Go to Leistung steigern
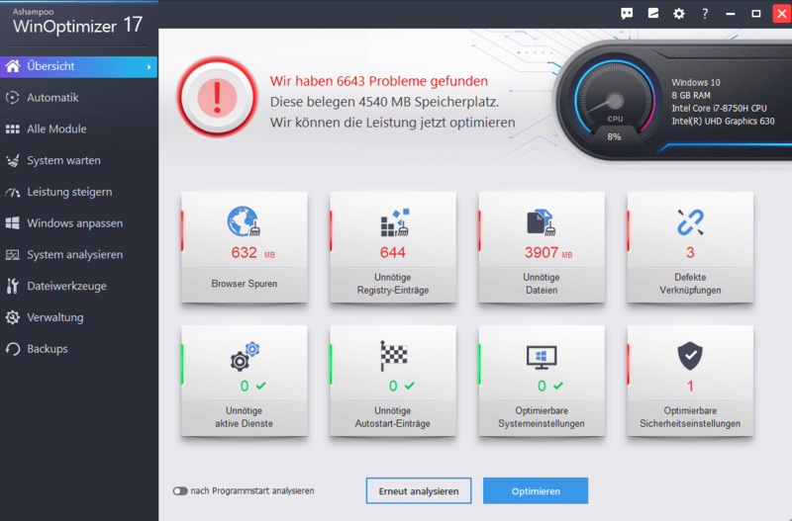Image resolution: width=792 pixels, height=521 pixels. click(69, 192)
